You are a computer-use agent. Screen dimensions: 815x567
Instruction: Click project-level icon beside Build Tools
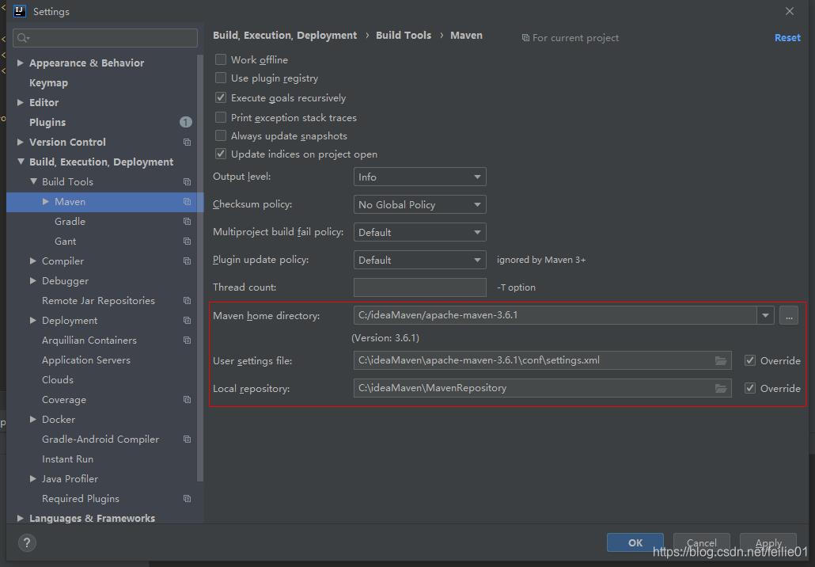click(x=187, y=182)
